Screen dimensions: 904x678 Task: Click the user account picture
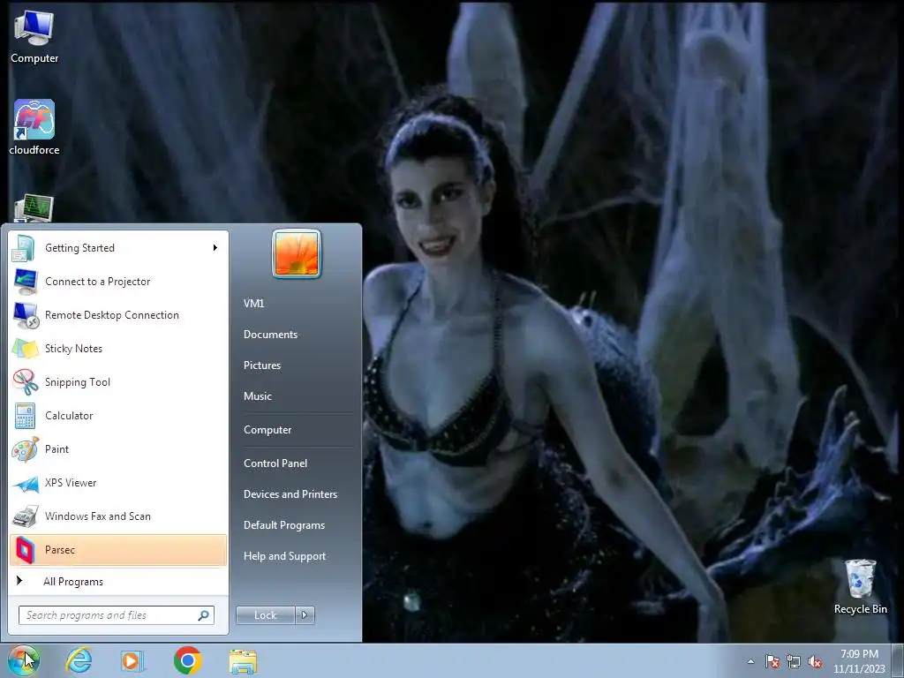coord(297,253)
